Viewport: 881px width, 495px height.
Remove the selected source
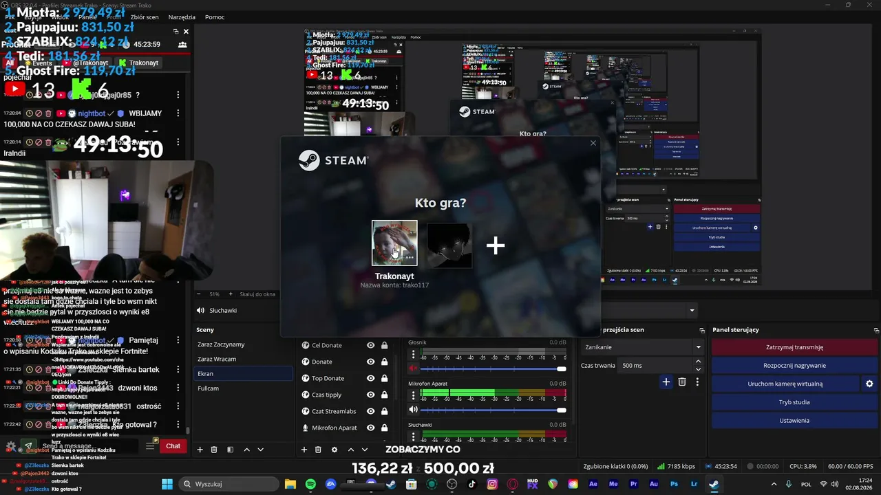(318, 450)
